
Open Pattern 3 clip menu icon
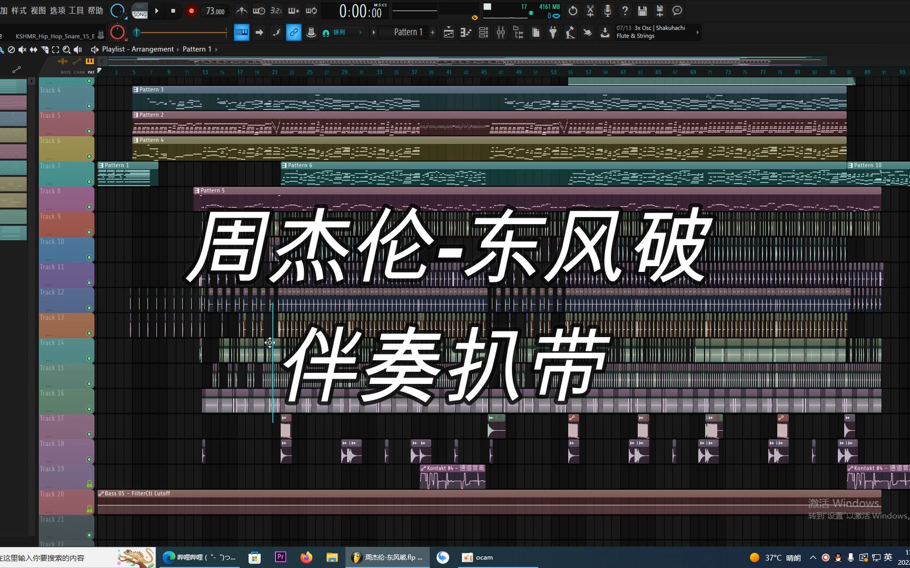136,90
